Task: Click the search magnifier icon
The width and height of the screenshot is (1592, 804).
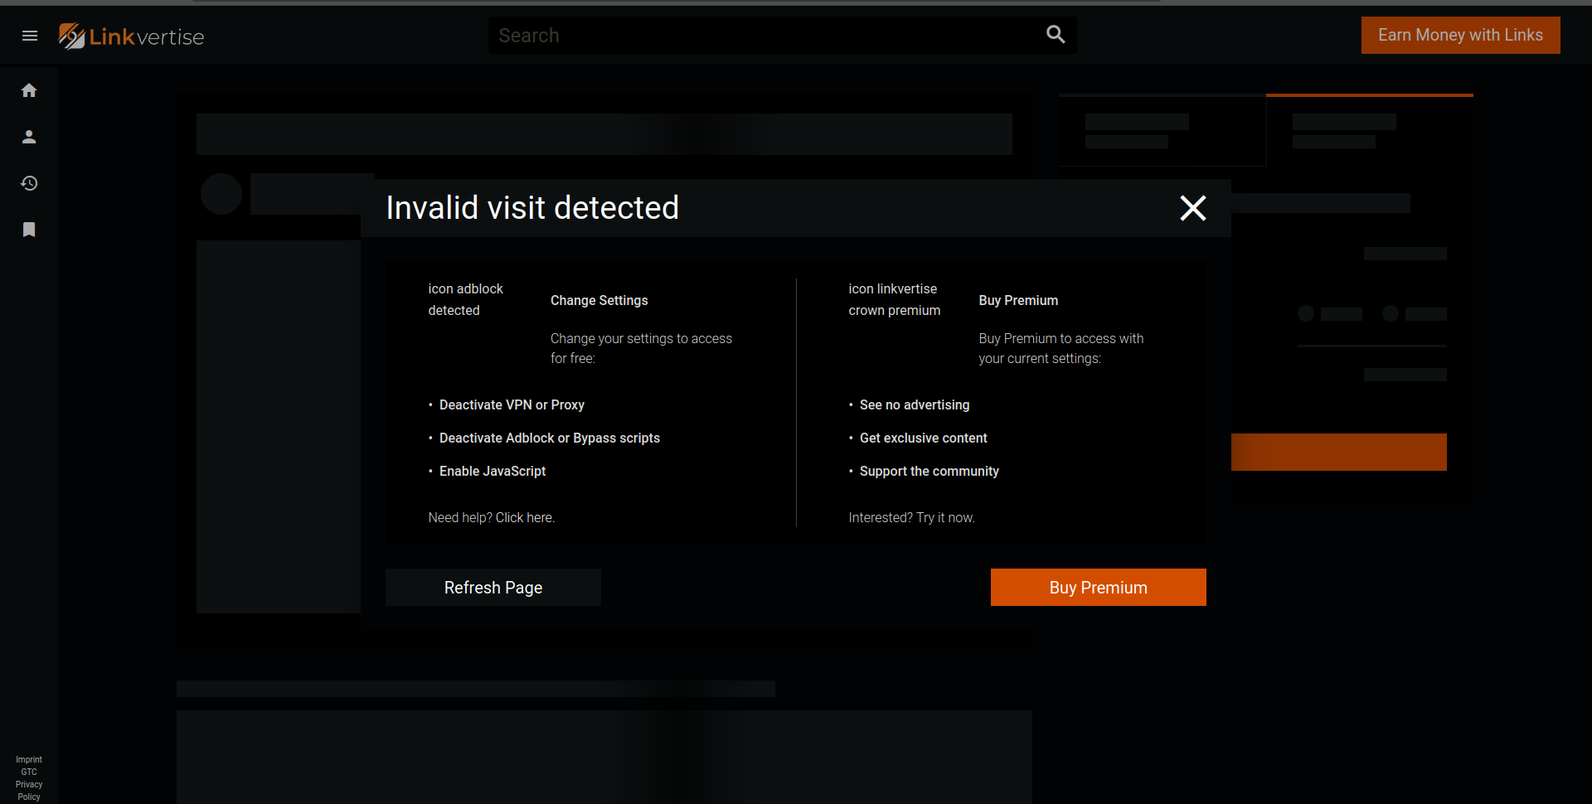Action: (x=1056, y=34)
